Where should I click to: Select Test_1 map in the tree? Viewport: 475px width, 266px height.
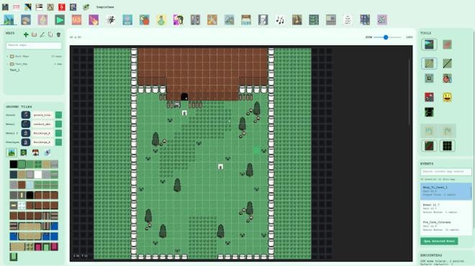(14, 70)
